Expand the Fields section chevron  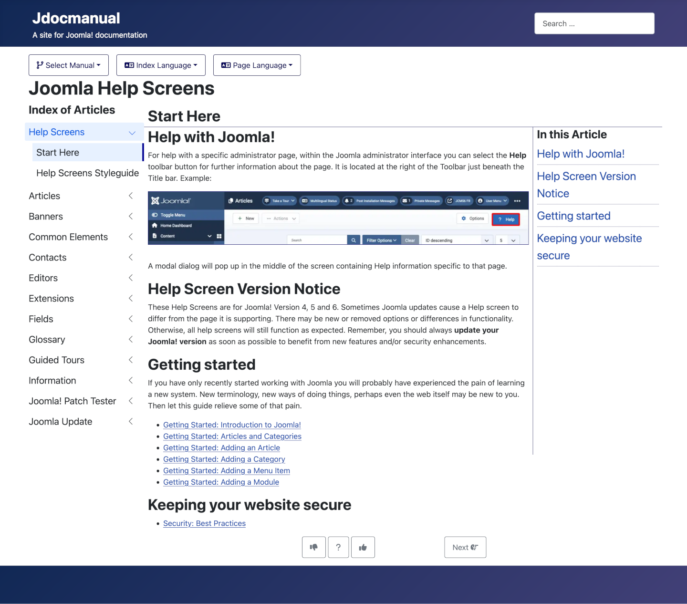pos(131,319)
